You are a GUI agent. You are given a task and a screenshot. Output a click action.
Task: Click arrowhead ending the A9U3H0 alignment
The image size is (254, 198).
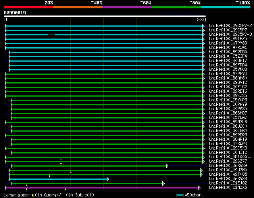[x=202, y=171]
